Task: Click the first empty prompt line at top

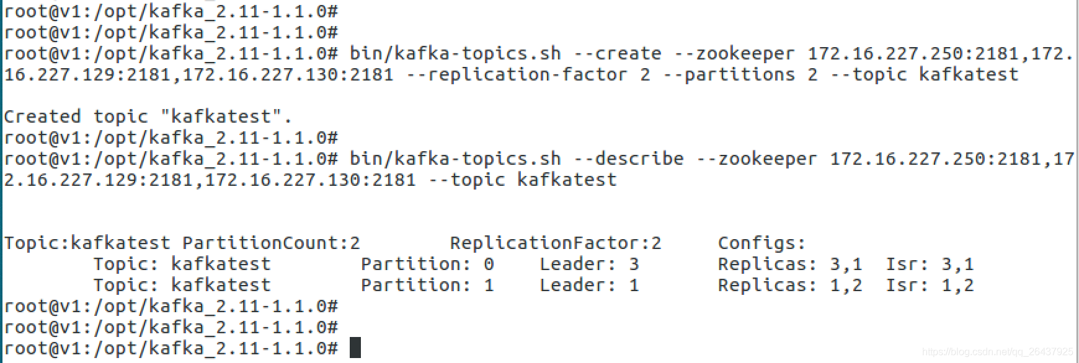Action: point(171,11)
